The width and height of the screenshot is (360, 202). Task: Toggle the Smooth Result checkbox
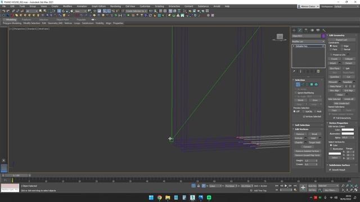pyautogui.click(x=330, y=169)
